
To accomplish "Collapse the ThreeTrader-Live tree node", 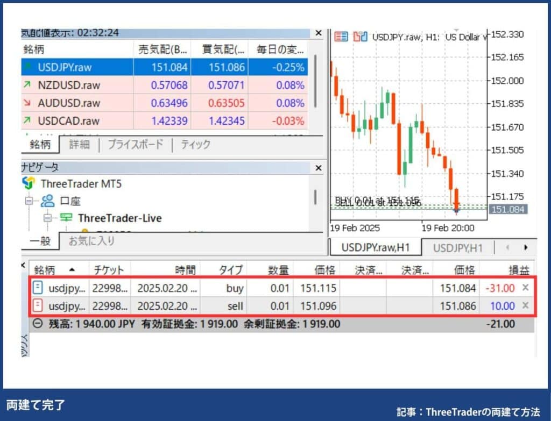I will click(47, 218).
